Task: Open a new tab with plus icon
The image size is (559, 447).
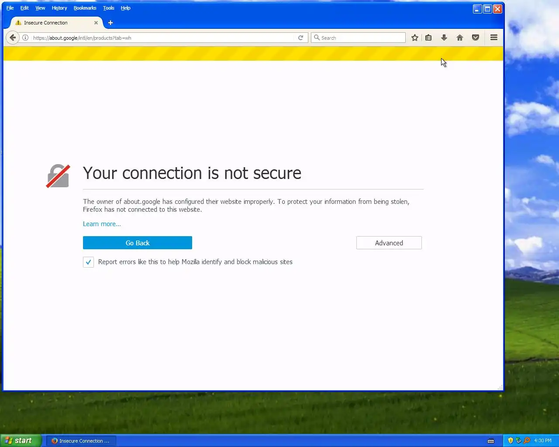Action: (x=110, y=23)
